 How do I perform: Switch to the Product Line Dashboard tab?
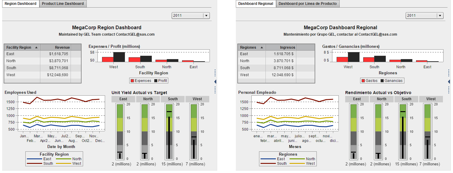(63, 4)
